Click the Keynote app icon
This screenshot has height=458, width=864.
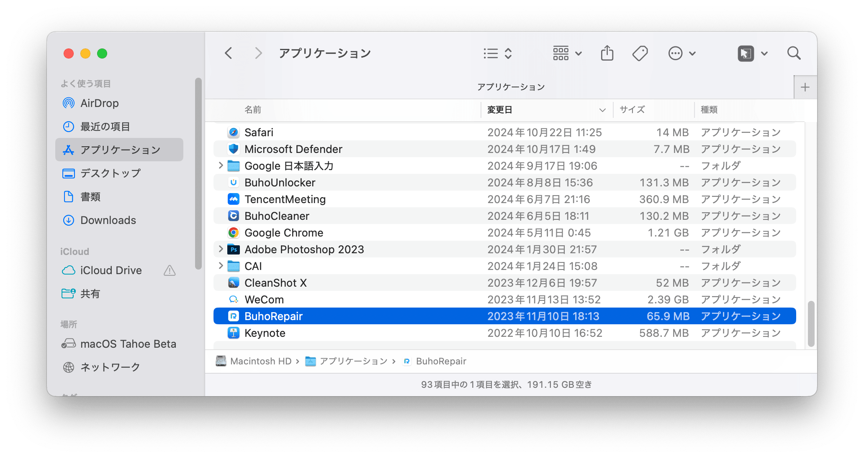234,333
